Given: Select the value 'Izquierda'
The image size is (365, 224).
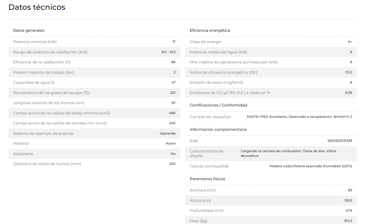Looking at the screenshot, I should [x=168, y=133].
